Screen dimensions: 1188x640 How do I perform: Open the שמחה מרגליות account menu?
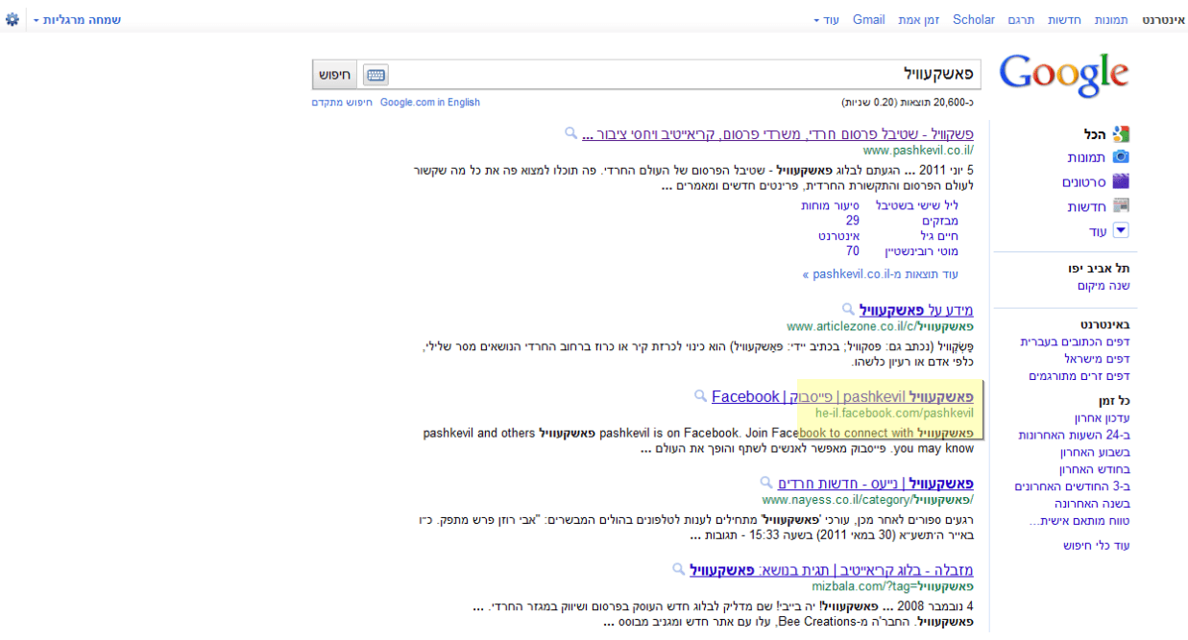82,20
